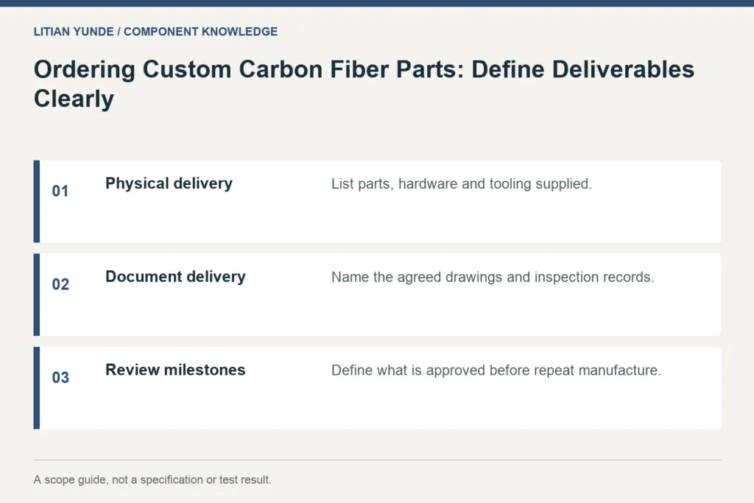Select the slide title about Ordering Custom Carbon Fiber Parts

[x=364, y=84]
